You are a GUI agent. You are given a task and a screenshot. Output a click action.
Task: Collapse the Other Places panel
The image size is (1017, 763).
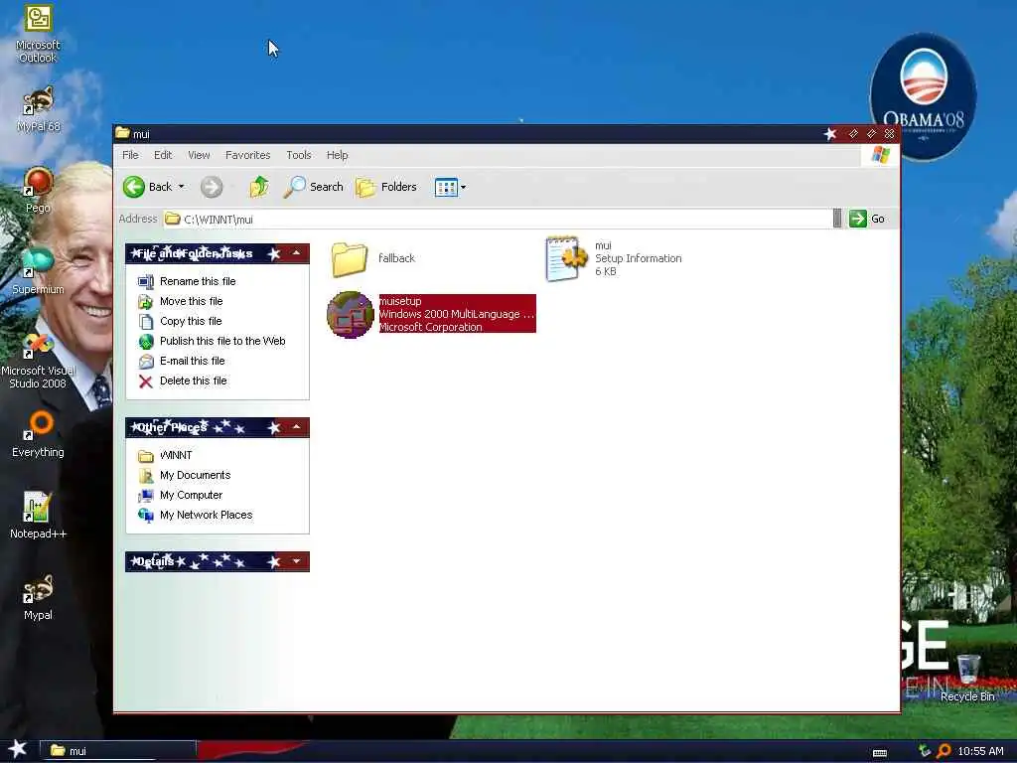pos(296,427)
